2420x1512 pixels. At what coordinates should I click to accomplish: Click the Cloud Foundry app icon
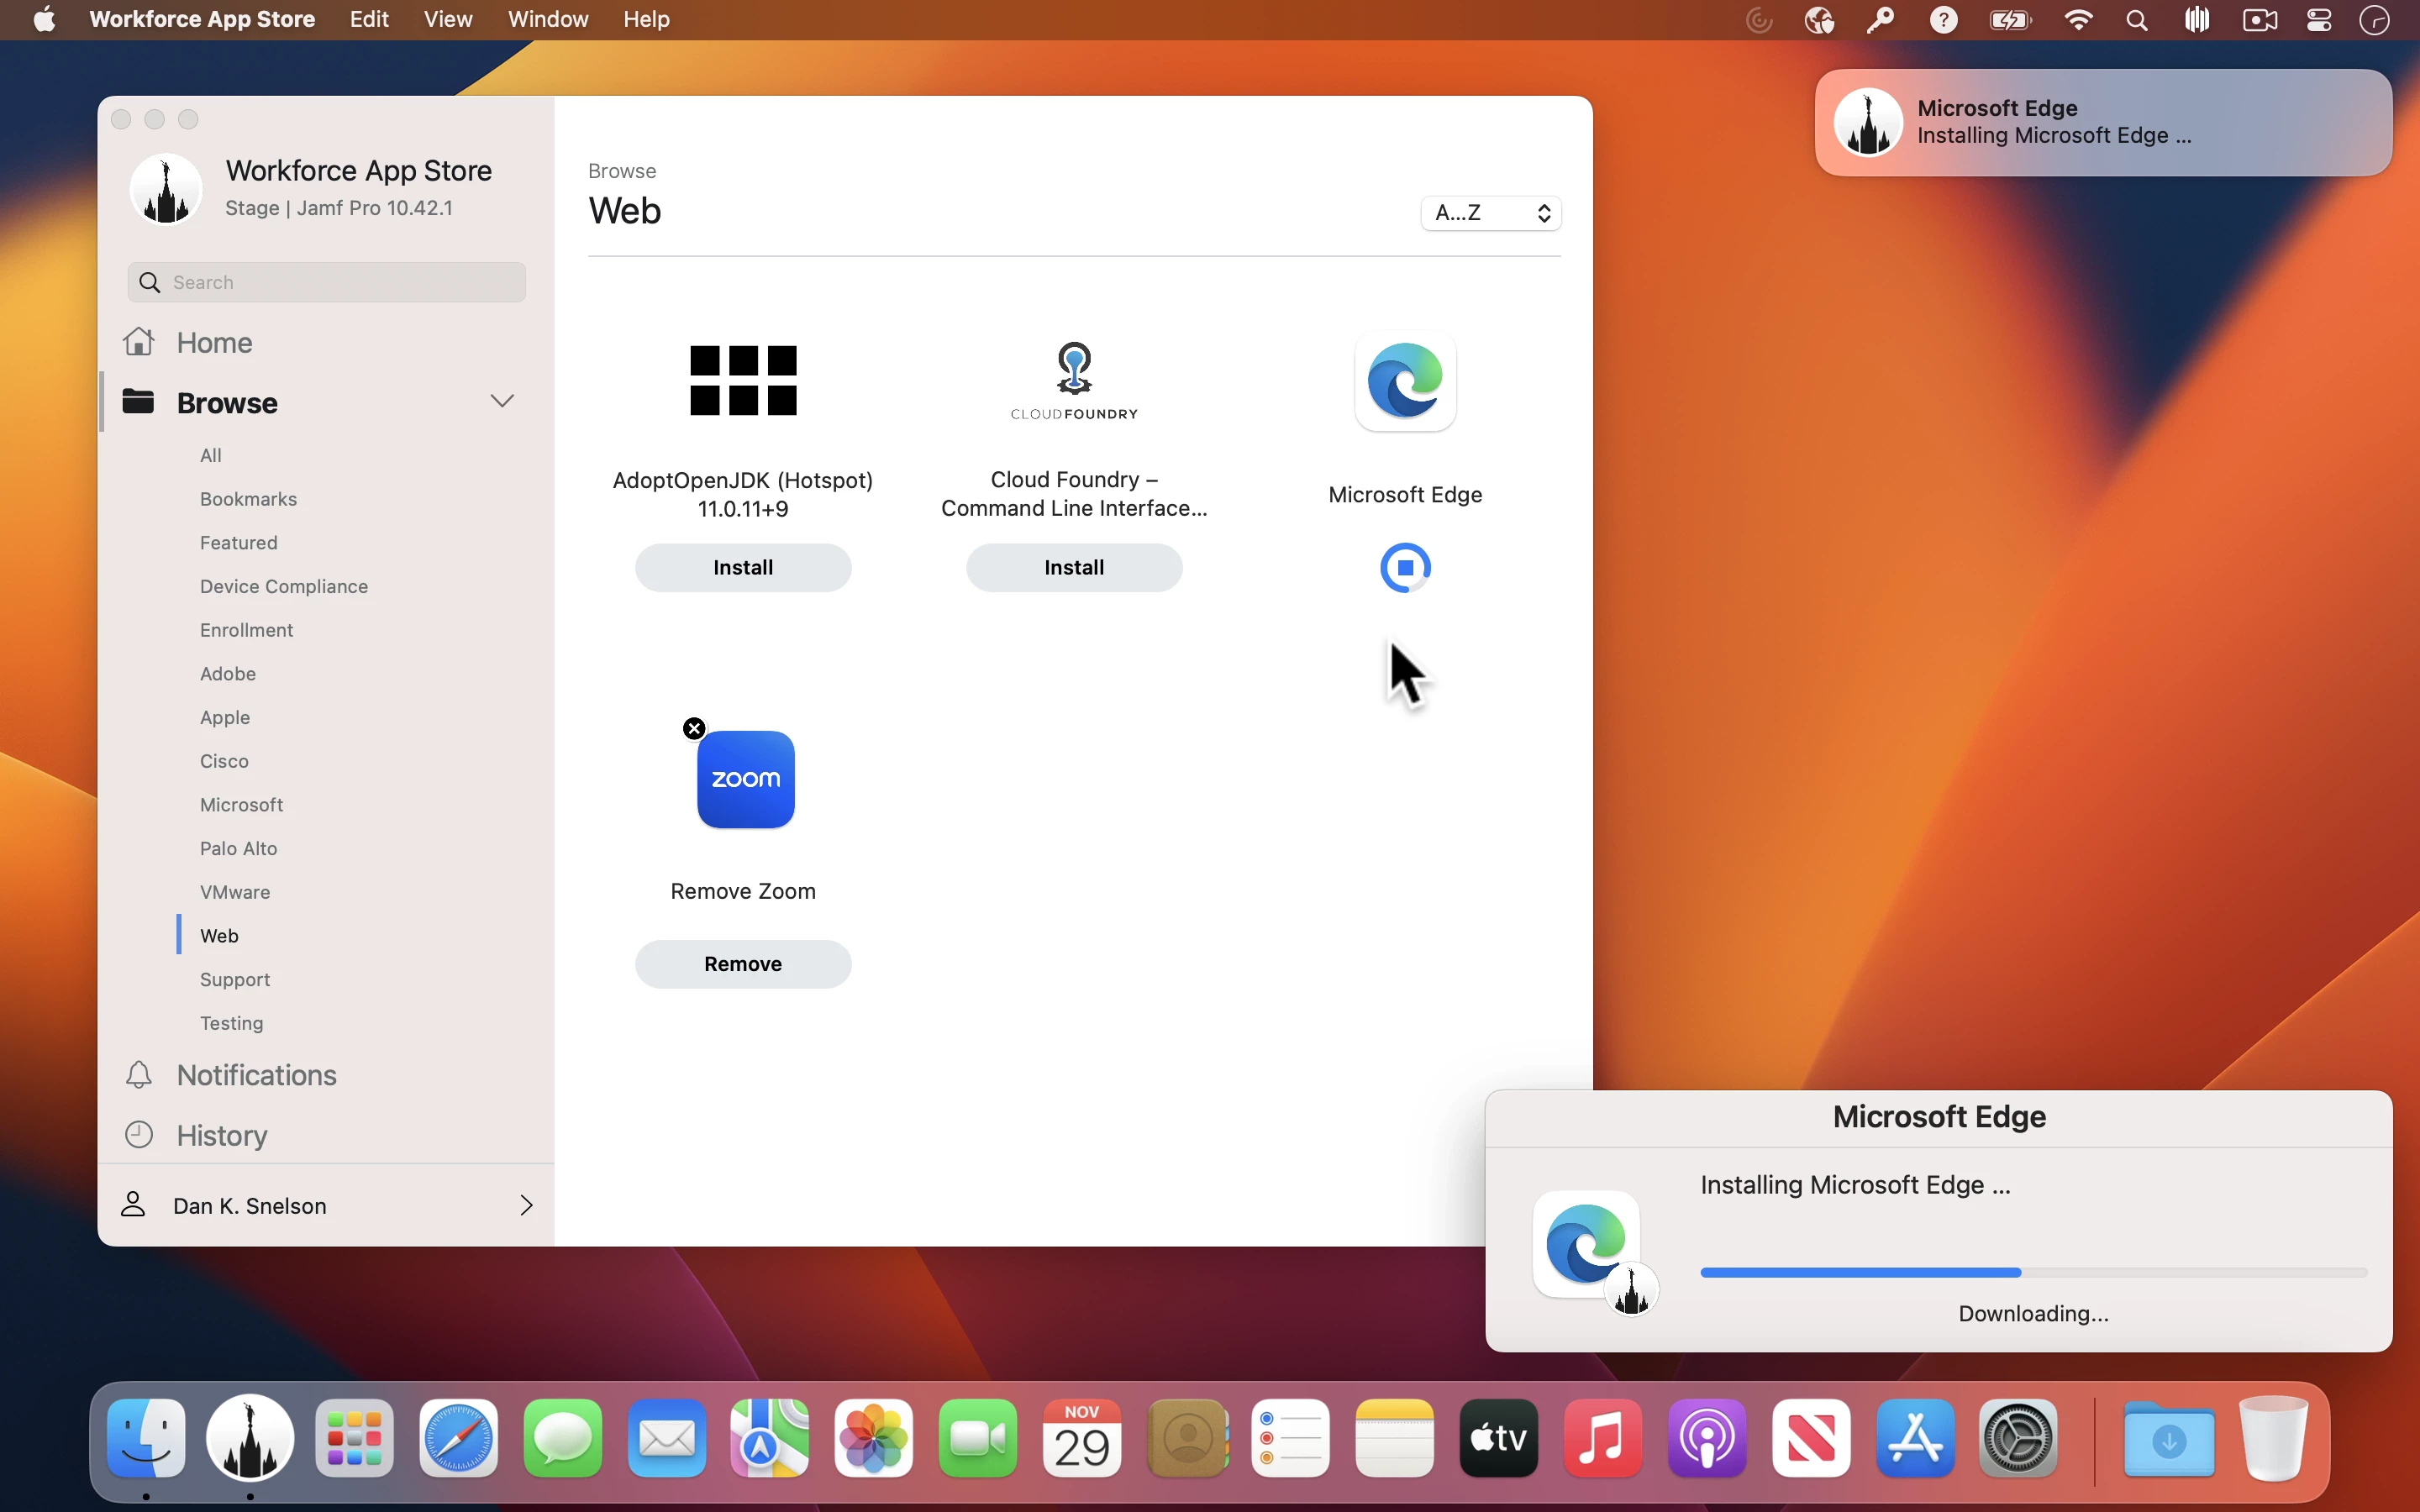[x=1074, y=381]
